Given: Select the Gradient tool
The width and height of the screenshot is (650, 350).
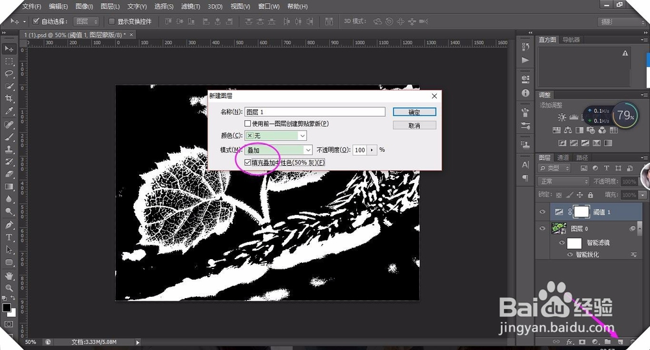Looking at the screenshot, I should coord(8,186).
